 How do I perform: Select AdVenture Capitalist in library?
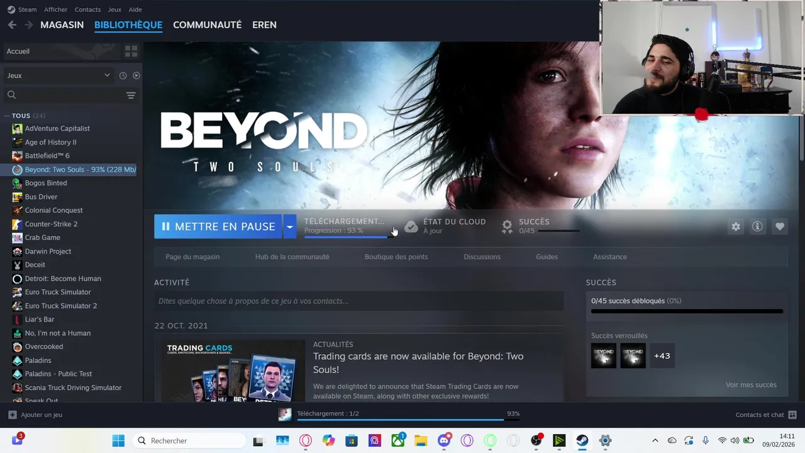click(57, 128)
